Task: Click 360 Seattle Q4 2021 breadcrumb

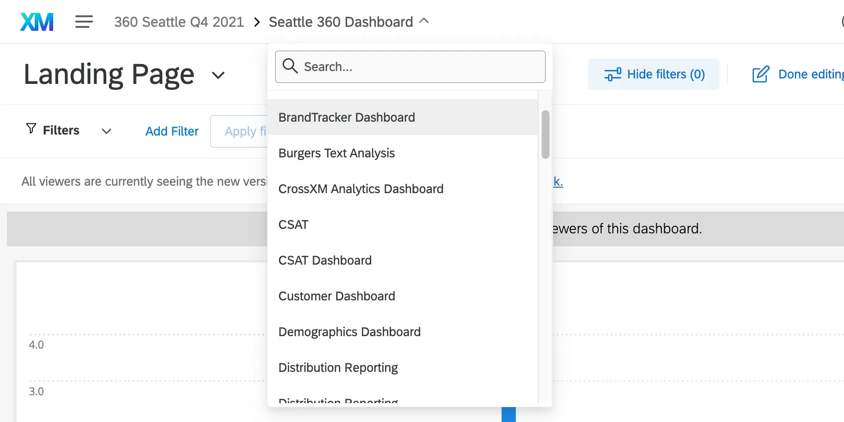Action: [179, 22]
